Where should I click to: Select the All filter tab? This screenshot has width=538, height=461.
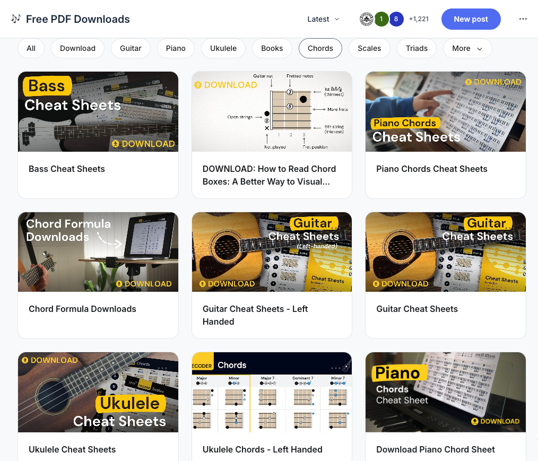click(x=31, y=48)
